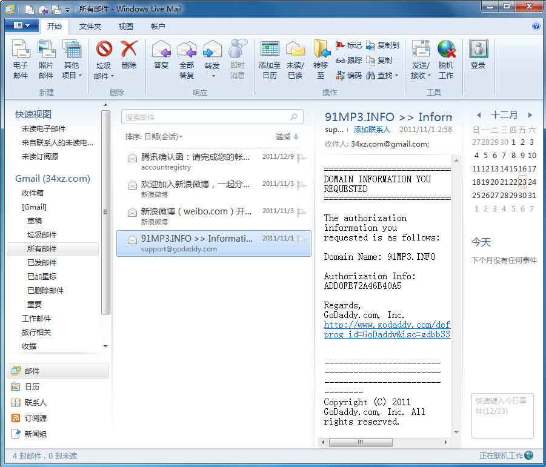
Task: Move the message with 转移至
Action: [321, 59]
